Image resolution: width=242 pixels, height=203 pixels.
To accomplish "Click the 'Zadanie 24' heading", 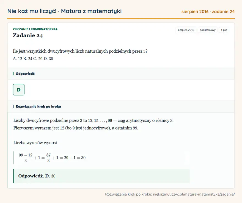I will click(28, 35).
